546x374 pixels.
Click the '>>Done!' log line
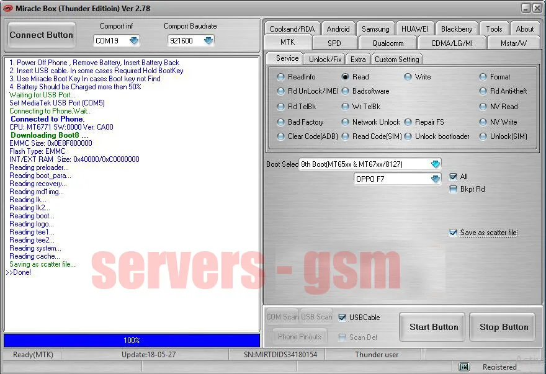[19, 272]
